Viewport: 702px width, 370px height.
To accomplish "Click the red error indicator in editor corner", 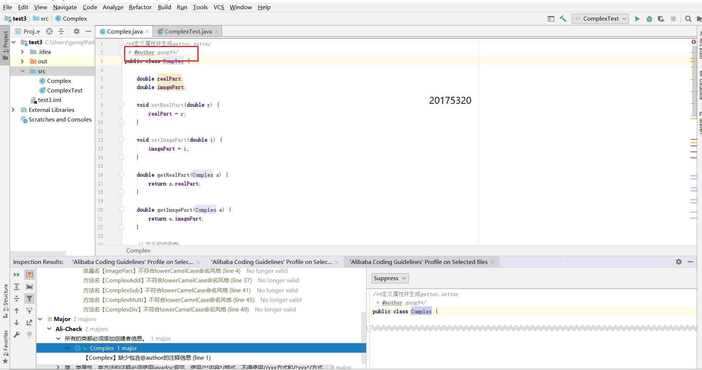I will point(694,42).
